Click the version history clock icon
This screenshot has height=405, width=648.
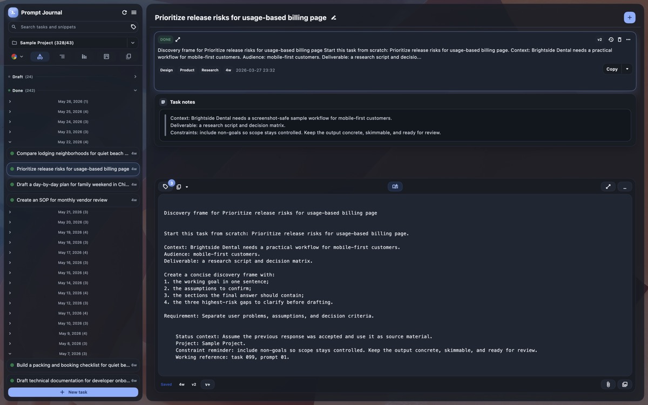click(611, 39)
